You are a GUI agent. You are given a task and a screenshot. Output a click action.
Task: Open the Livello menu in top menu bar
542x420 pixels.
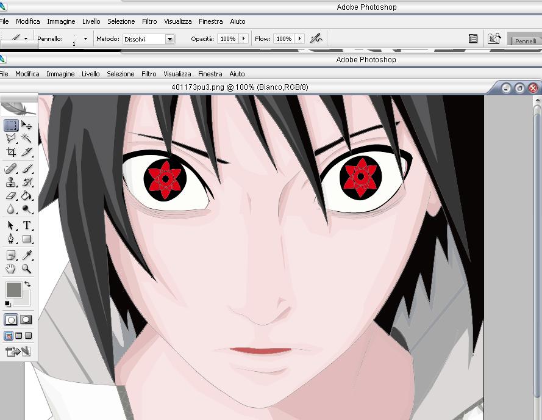click(91, 21)
